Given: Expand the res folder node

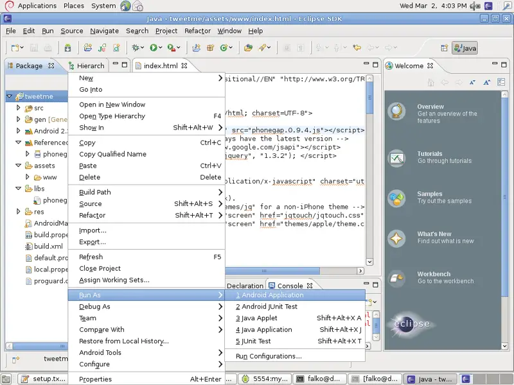Looking at the screenshot, I should click(19, 212).
